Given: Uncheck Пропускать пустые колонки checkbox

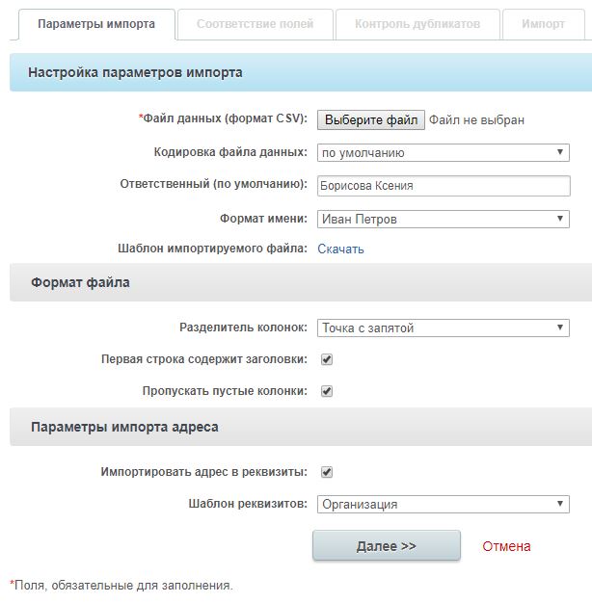Looking at the screenshot, I should click(x=327, y=391).
